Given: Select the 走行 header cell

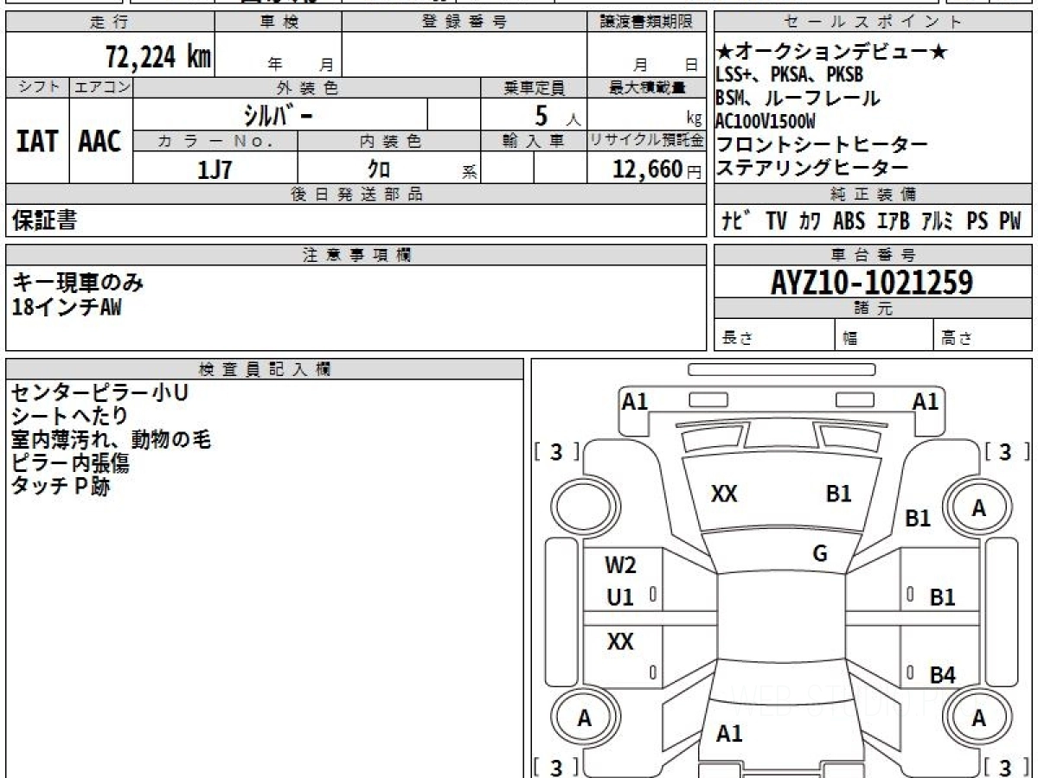Looking at the screenshot, I should [110, 22].
